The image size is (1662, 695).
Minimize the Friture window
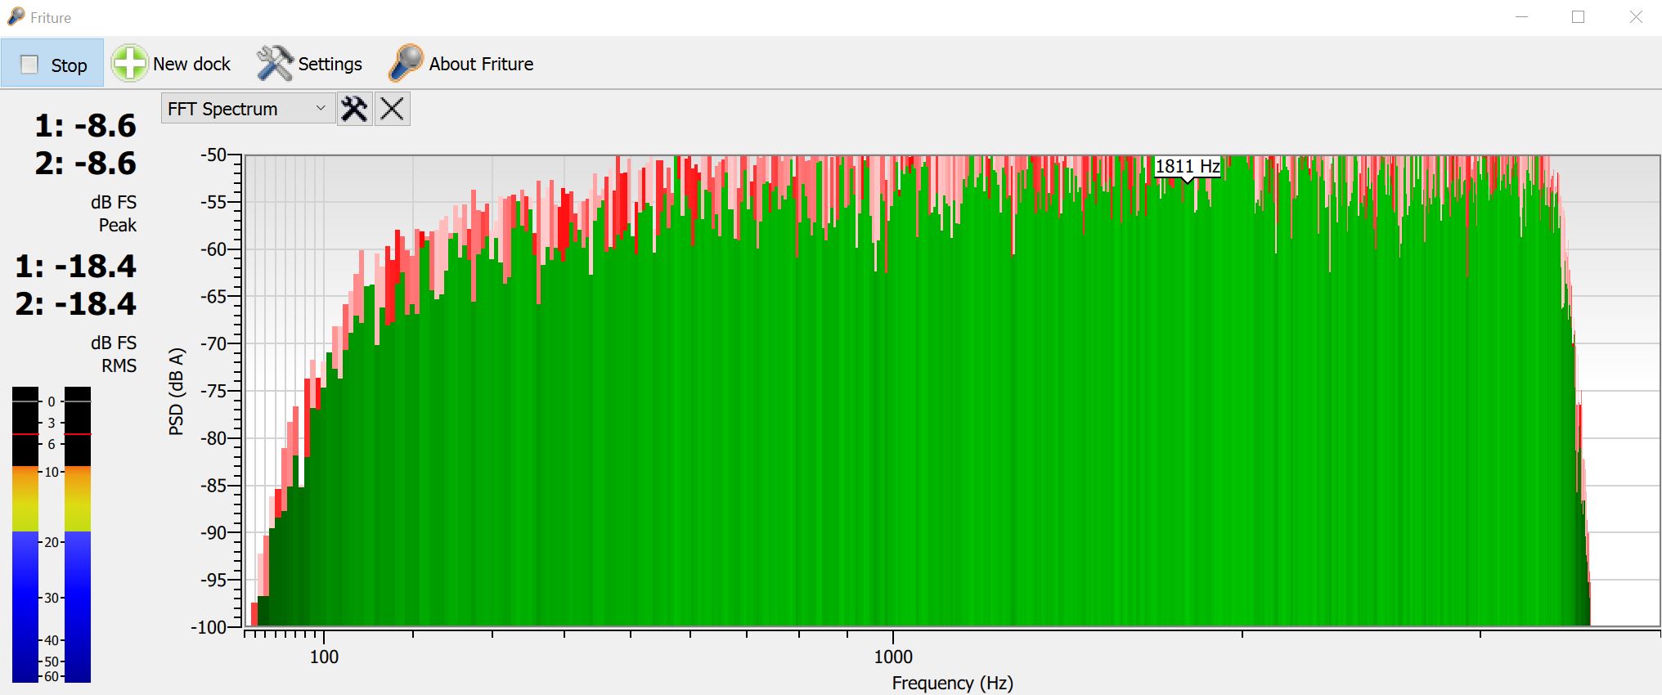tap(1521, 17)
